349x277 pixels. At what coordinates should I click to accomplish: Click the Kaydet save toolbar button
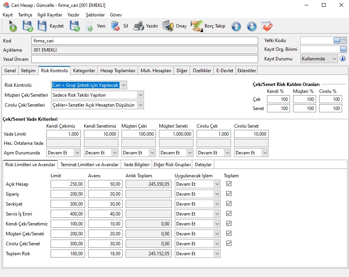51,26
